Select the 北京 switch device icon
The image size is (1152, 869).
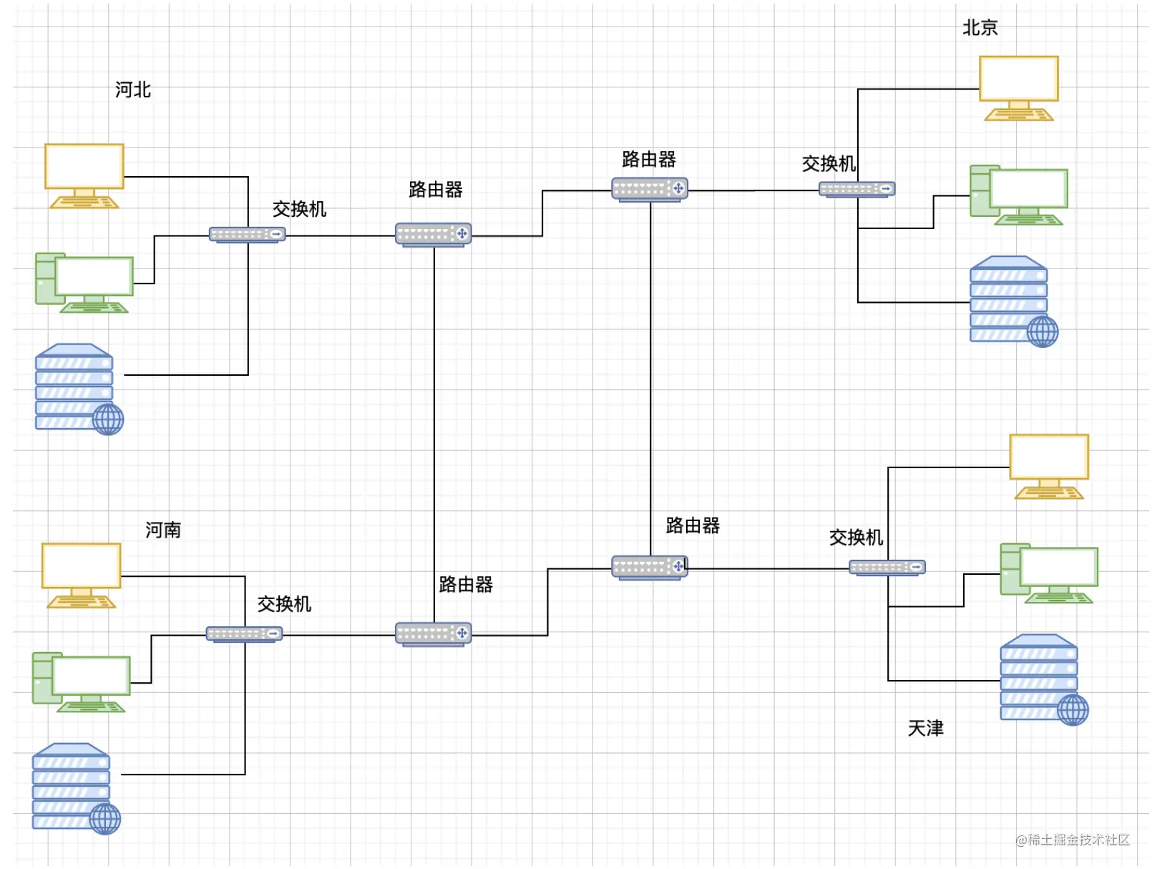coord(857,190)
